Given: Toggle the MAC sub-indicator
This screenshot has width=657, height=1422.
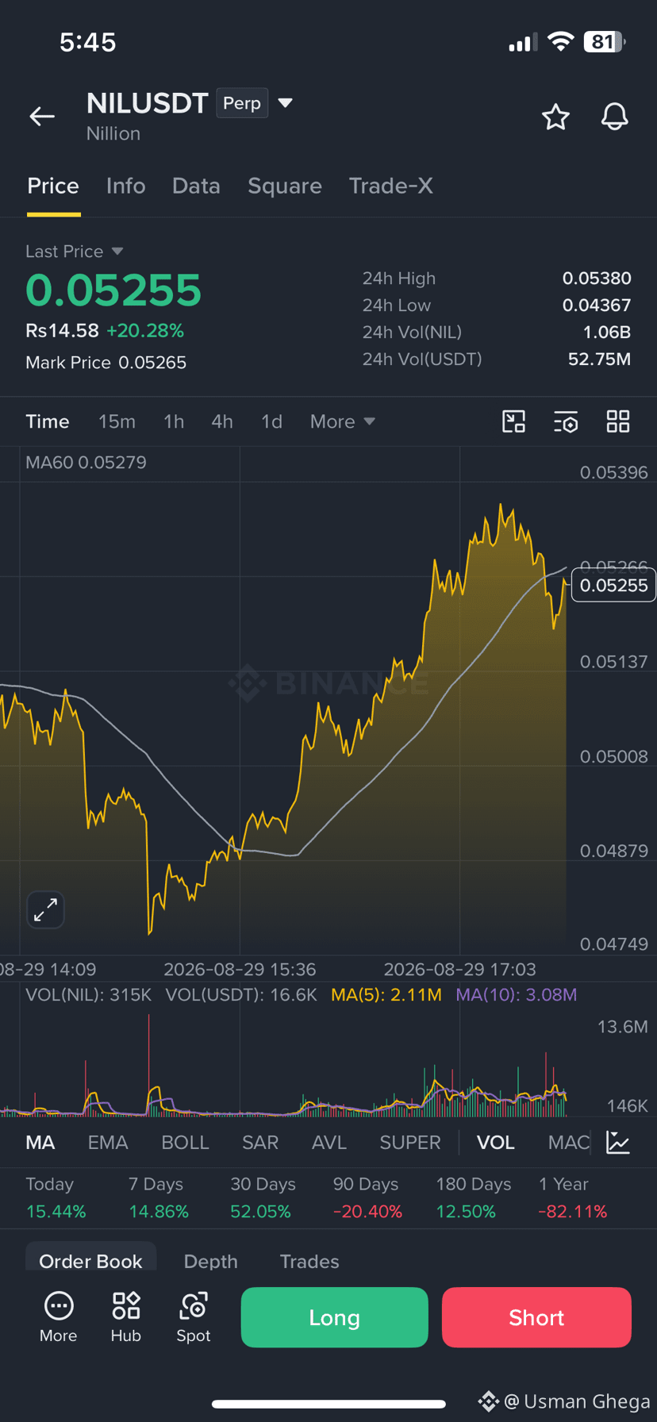Looking at the screenshot, I should pos(569,1143).
